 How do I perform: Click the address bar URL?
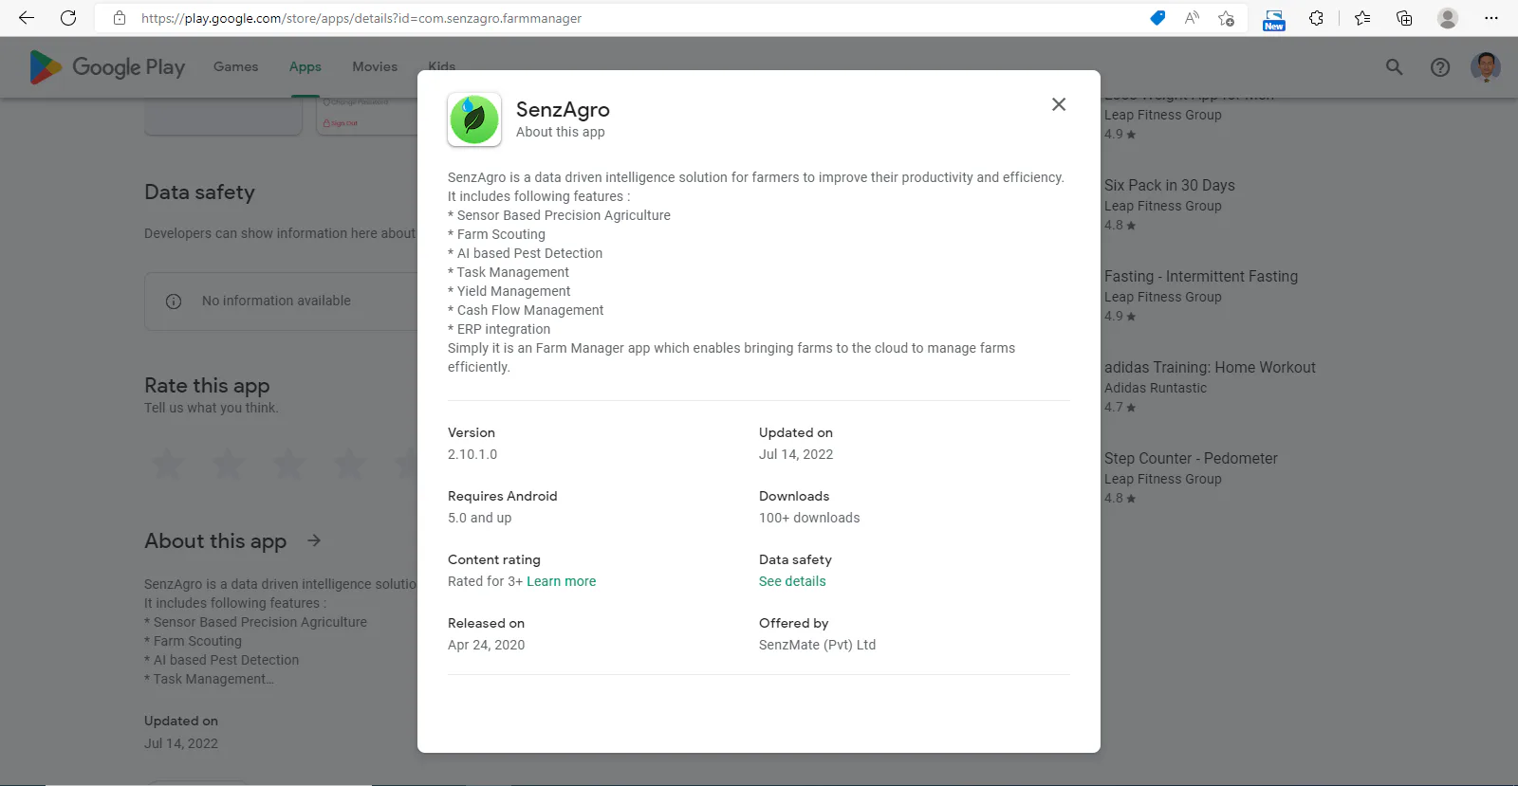click(361, 18)
